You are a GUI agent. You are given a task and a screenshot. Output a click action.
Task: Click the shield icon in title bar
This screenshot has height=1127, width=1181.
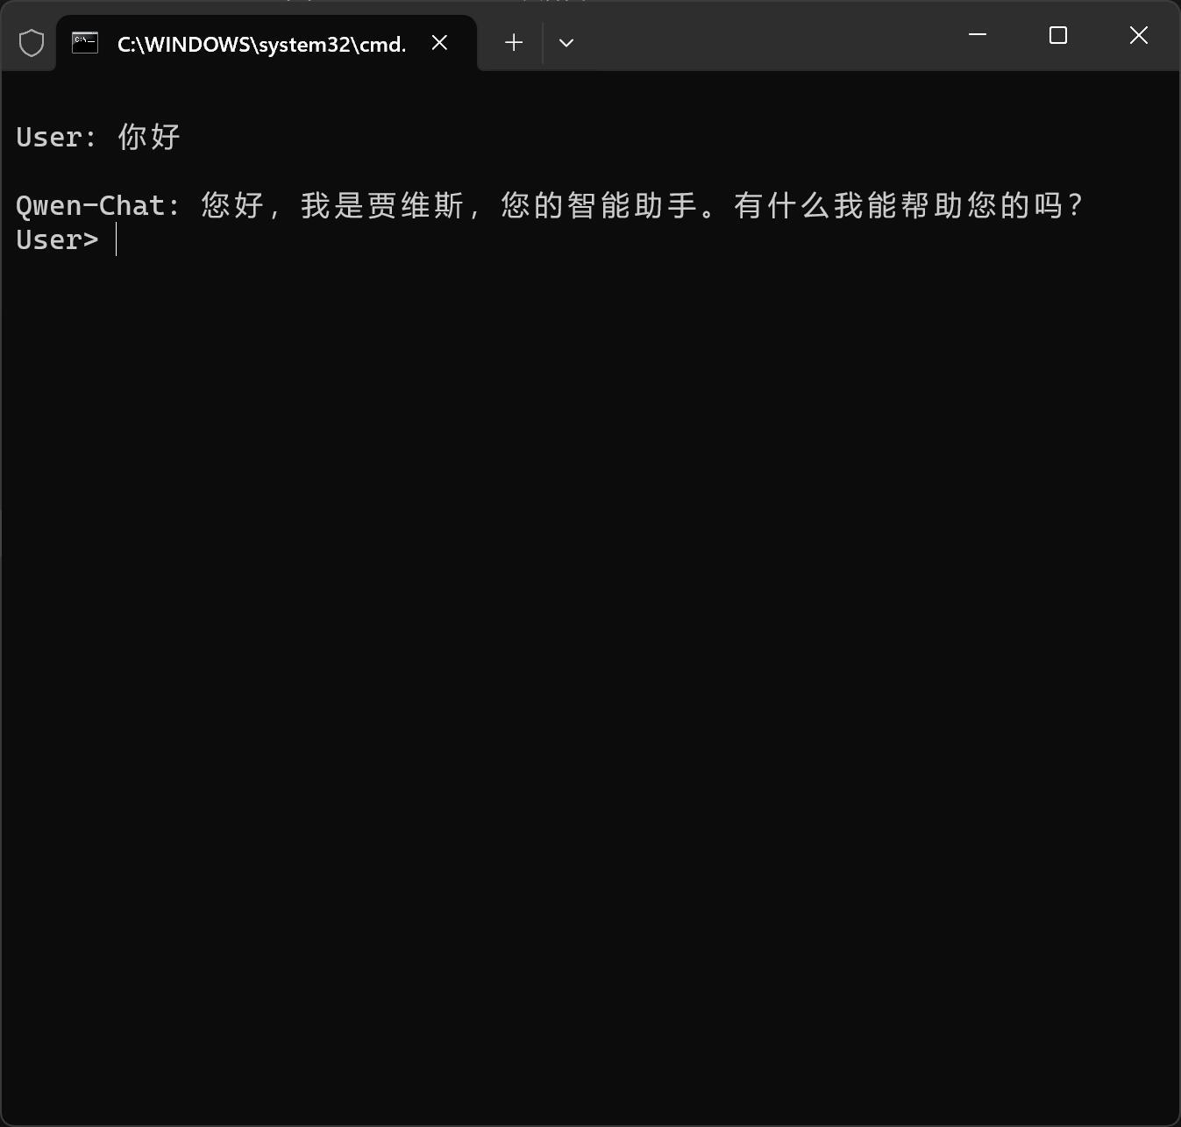click(32, 42)
